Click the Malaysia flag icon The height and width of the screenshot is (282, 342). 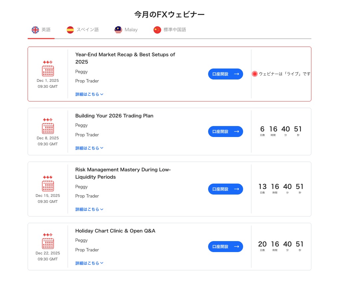click(x=118, y=30)
